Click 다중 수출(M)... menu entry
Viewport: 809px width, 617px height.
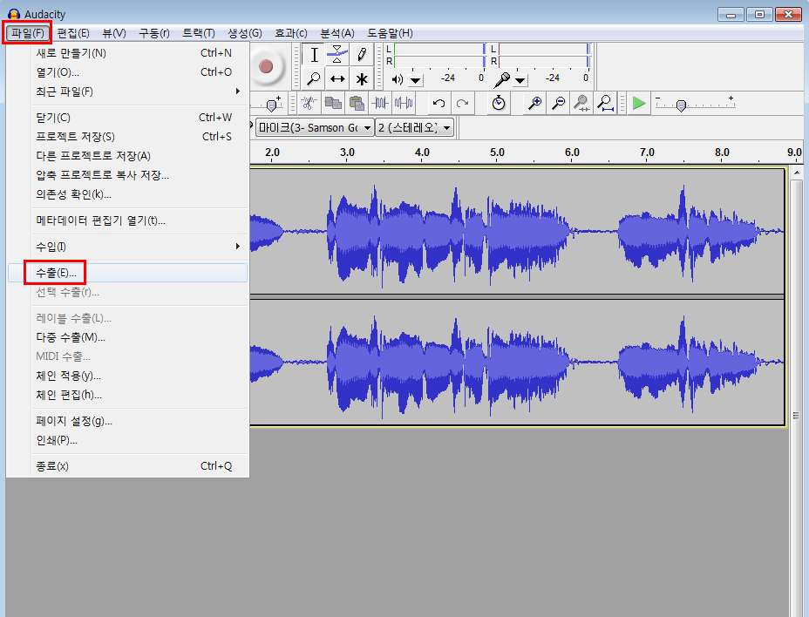coord(71,337)
